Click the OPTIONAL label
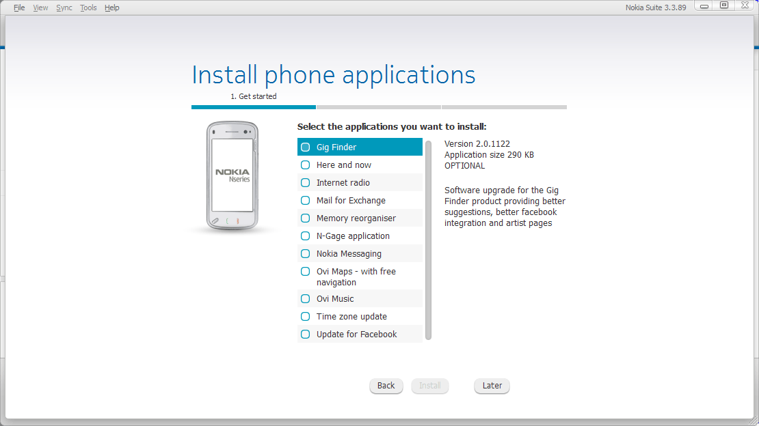The image size is (759, 426). pos(465,166)
